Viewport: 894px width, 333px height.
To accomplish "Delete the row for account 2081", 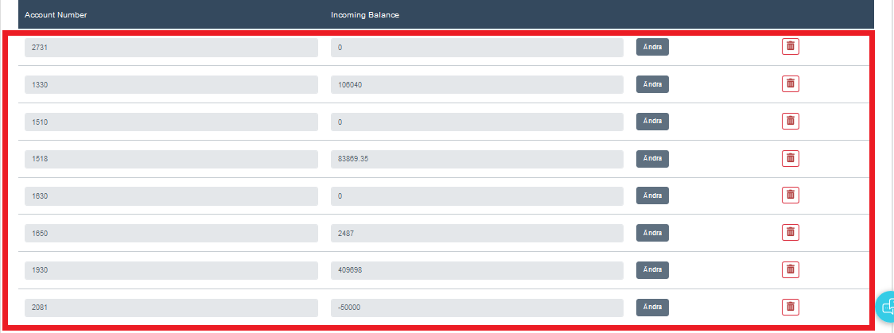I will 790,307.
